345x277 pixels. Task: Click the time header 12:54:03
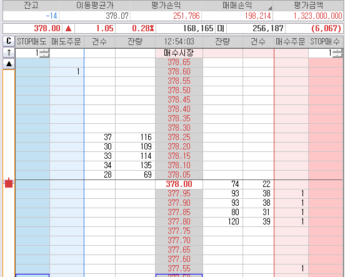[179, 41]
